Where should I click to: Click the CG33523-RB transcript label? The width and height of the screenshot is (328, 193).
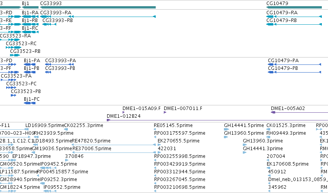[25, 51]
